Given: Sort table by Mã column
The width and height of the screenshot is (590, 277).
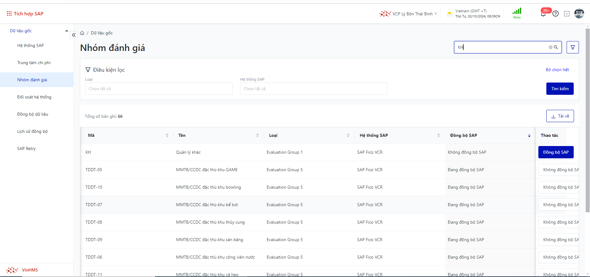Looking at the screenshot, I should tap(167, 135).
